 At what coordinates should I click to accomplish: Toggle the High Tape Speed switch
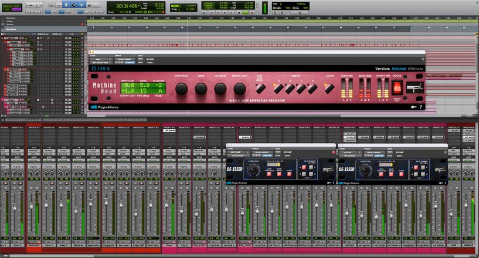click(x=260, y=89)
